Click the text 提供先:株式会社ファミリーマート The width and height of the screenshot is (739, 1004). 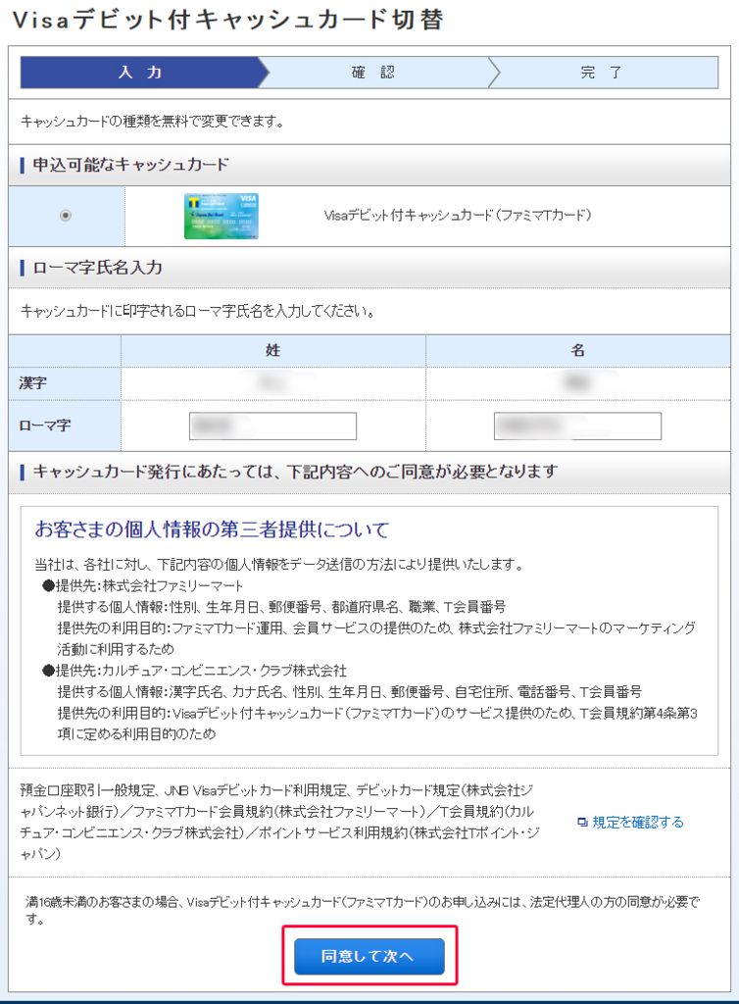click(x=149, y=585)
